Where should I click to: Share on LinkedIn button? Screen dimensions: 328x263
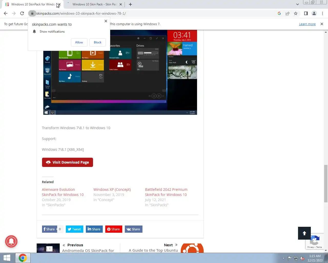[94, 229]
